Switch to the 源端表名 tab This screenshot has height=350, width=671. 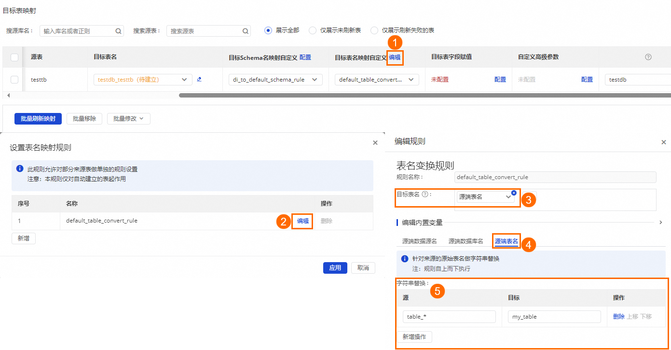click(x=507, y=241)
